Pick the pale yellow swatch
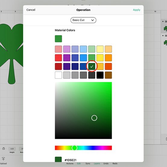Image resolution: width=167 pixels, height=167 pixels. pyautogui.click(x=100, y=49)
